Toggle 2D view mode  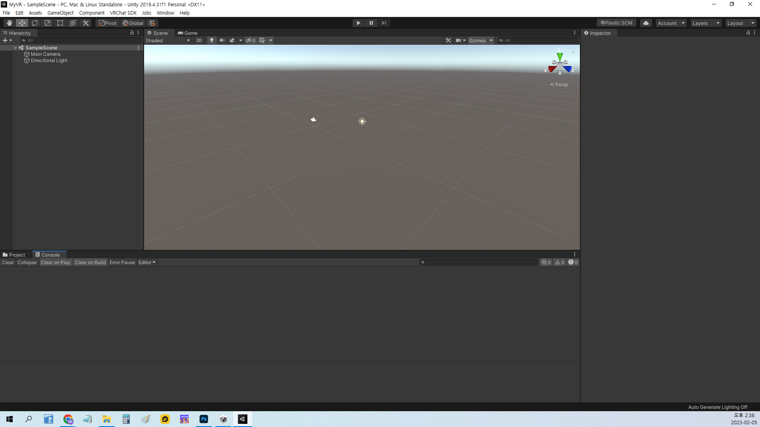(x=199, y=40)
